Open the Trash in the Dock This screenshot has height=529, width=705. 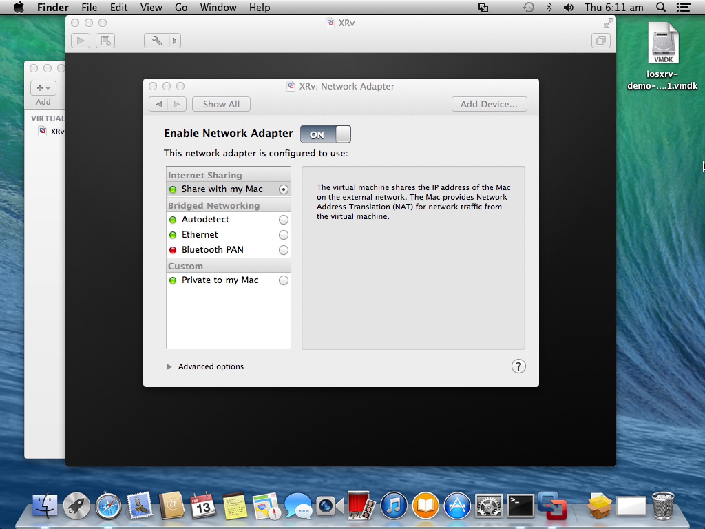point(663,506)
